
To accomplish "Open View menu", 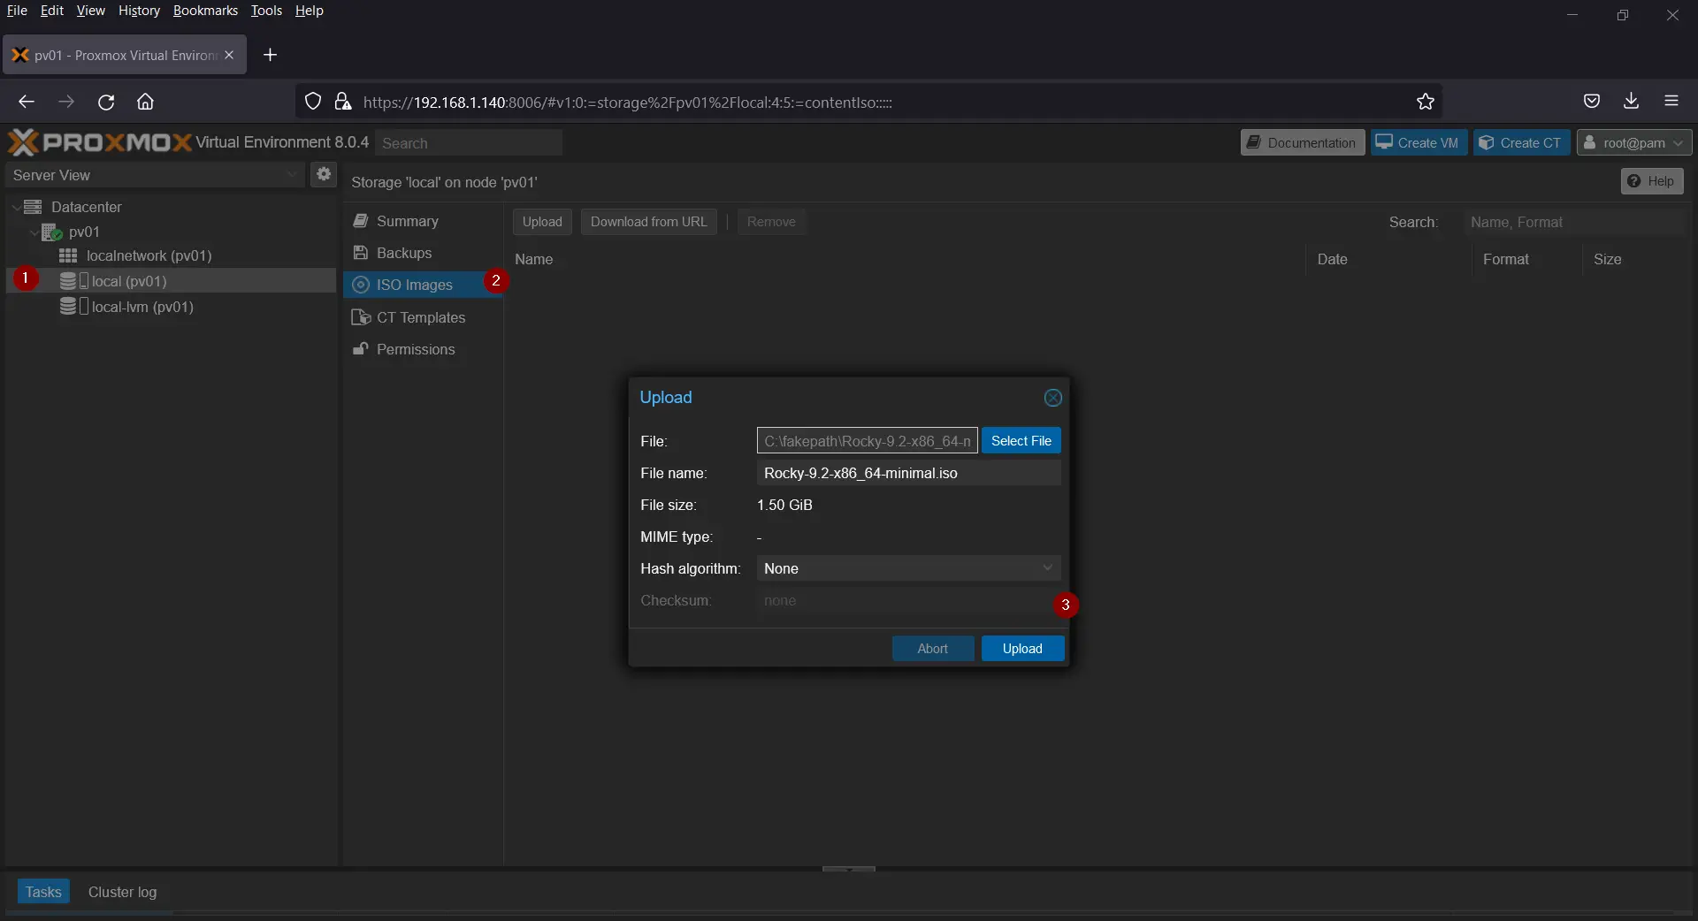I will point(90,11).
